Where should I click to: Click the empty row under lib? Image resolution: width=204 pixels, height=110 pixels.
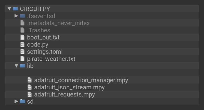(x=102, y=73)
